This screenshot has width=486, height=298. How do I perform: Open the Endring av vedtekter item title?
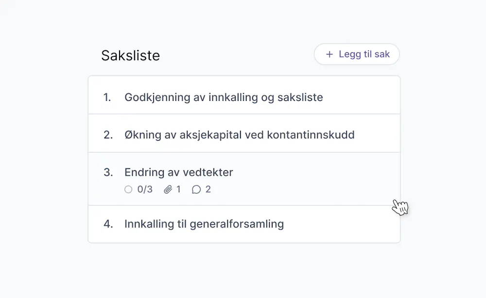(x=178, y=172)
